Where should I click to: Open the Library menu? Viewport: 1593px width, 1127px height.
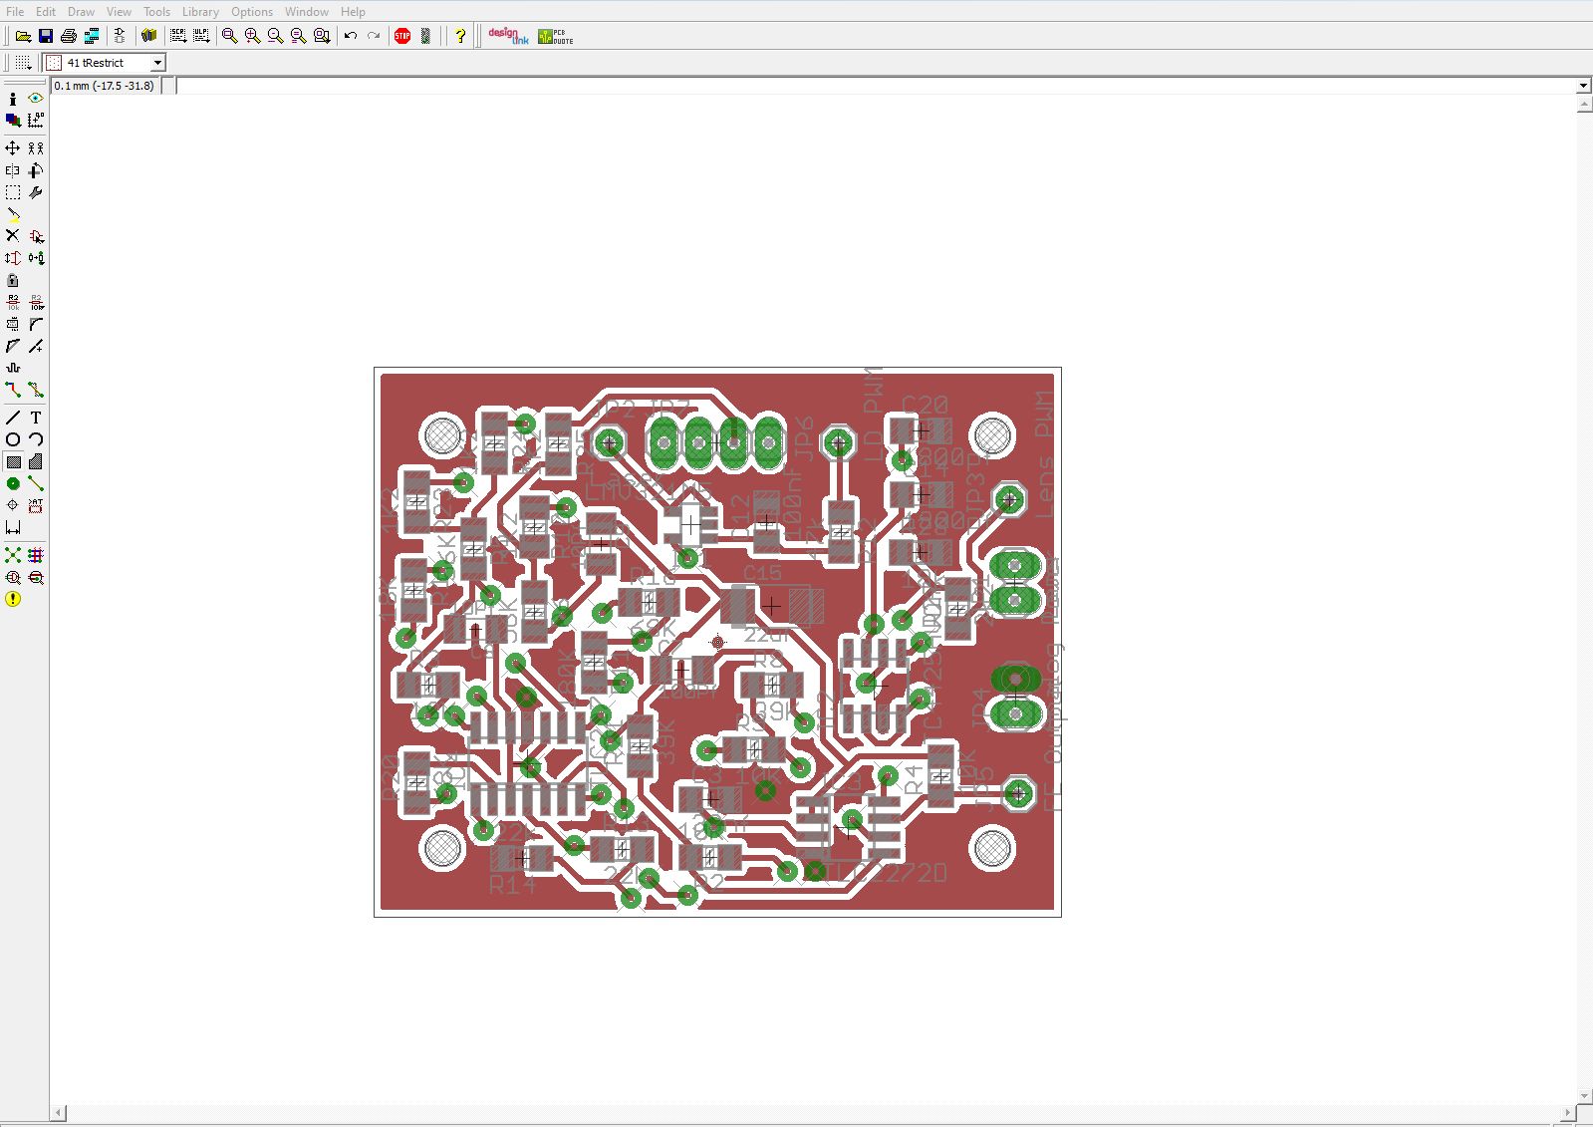point(200,12)
